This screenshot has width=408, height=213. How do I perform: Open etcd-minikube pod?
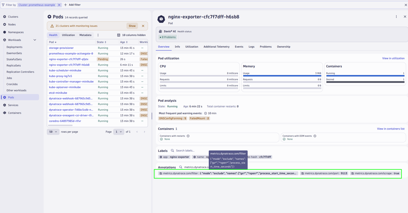58,92
